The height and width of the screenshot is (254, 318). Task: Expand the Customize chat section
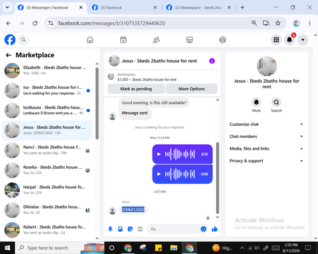point(266,124)
